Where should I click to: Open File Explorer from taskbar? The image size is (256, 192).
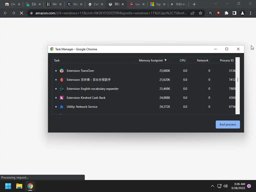tap(19, 186)
